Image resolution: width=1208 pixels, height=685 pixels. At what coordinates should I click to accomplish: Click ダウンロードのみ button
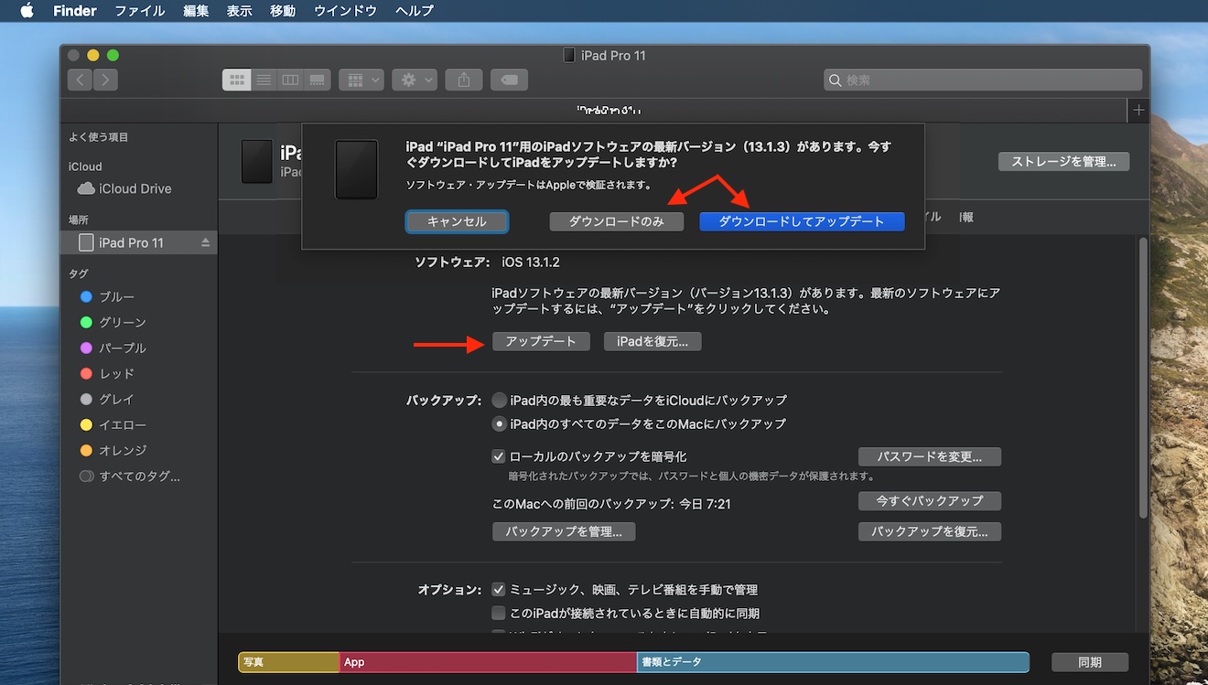click(616, 221)
